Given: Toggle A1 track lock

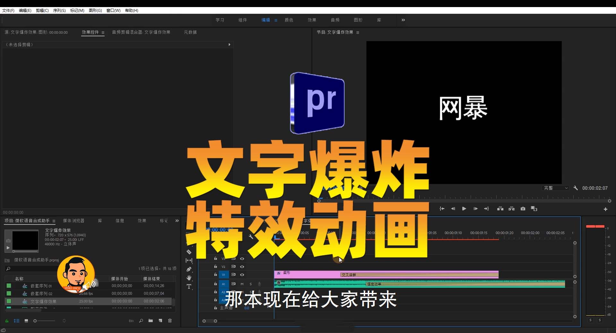Looking at the screenshot, I should [216, 284].
